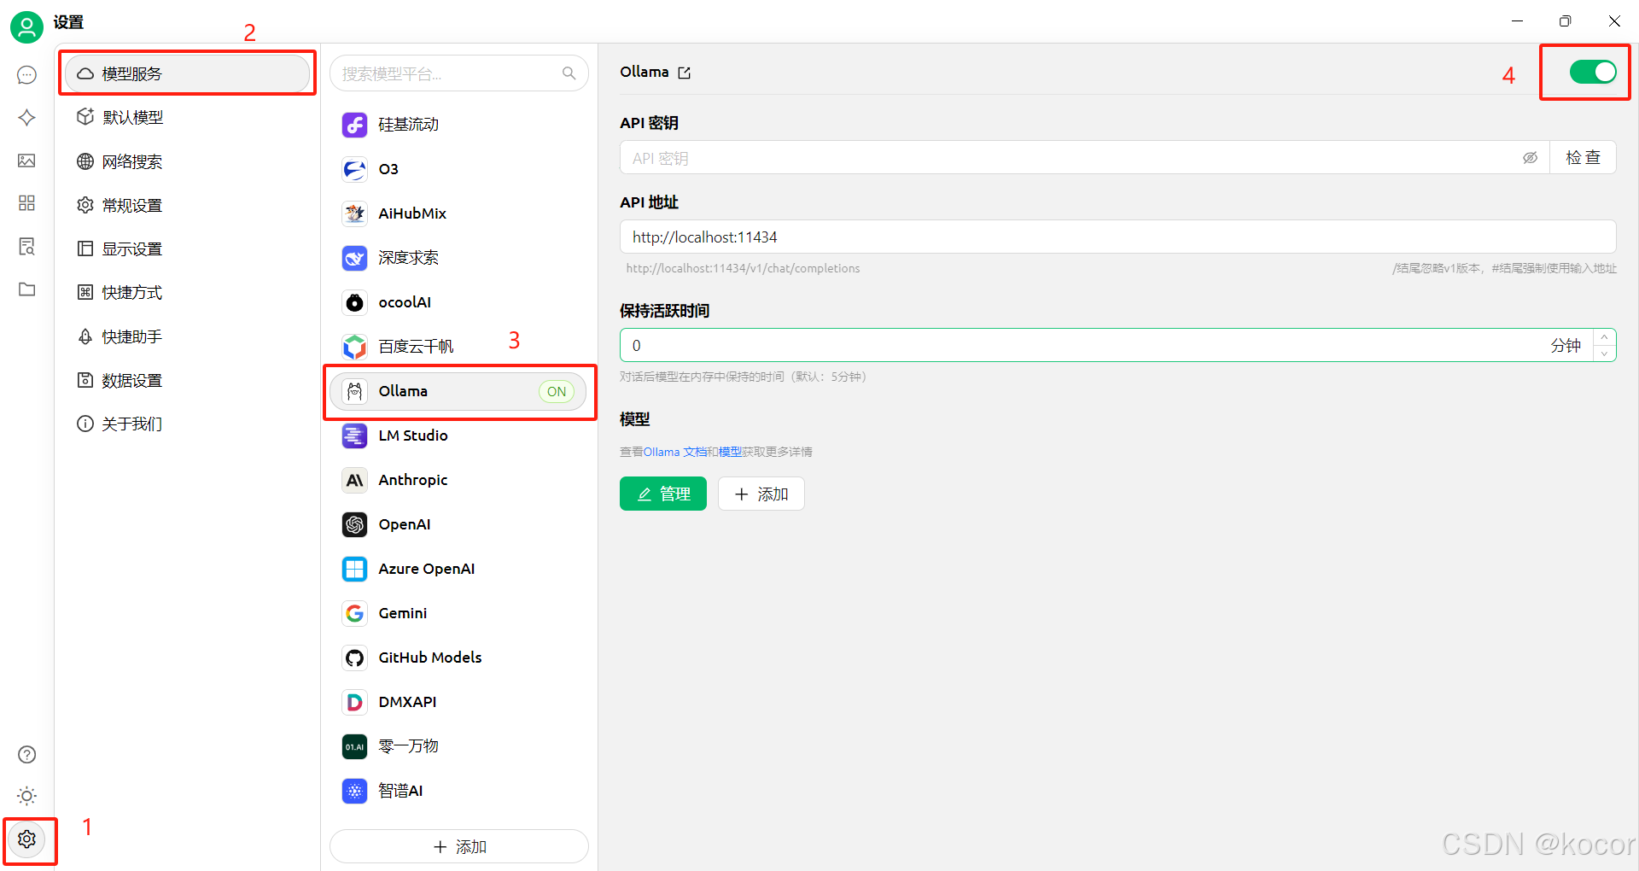Open the 模型 link in details text
This screenshot has height=871, width=1639.
pyautogui.click(x=730, y=452)
